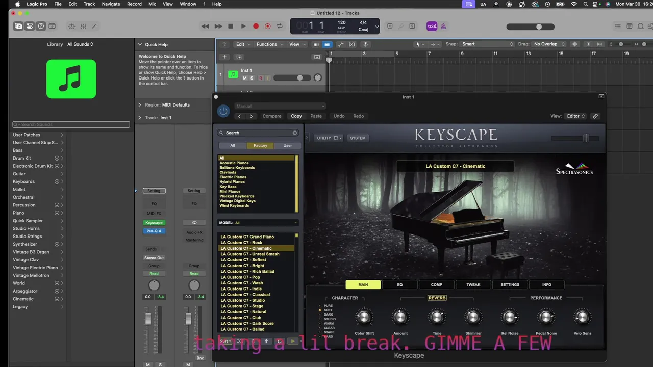Image resolution: width=653 pixels, height=367 pixels.
Task: Toggle the Keyscape plug-in power button
Action: (223, 111)
